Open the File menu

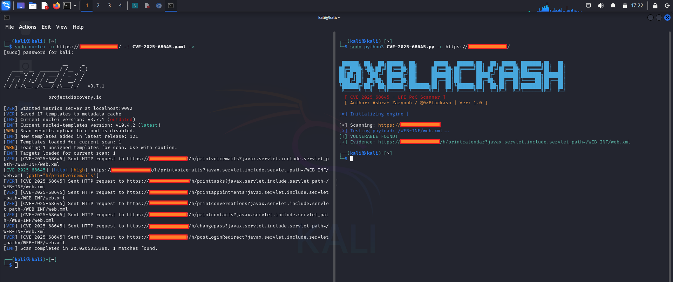point(9,27)
